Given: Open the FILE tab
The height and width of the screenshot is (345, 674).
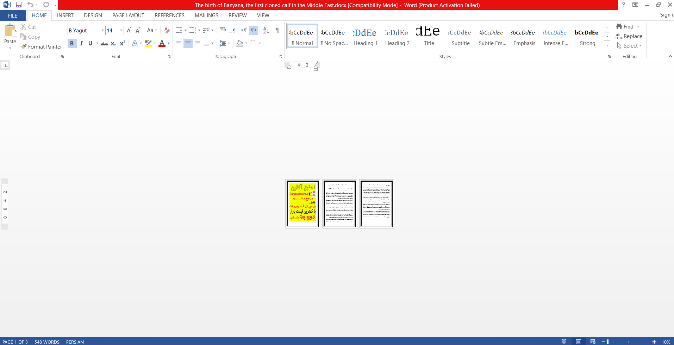Looking at the screenshot, I should 13,15.
